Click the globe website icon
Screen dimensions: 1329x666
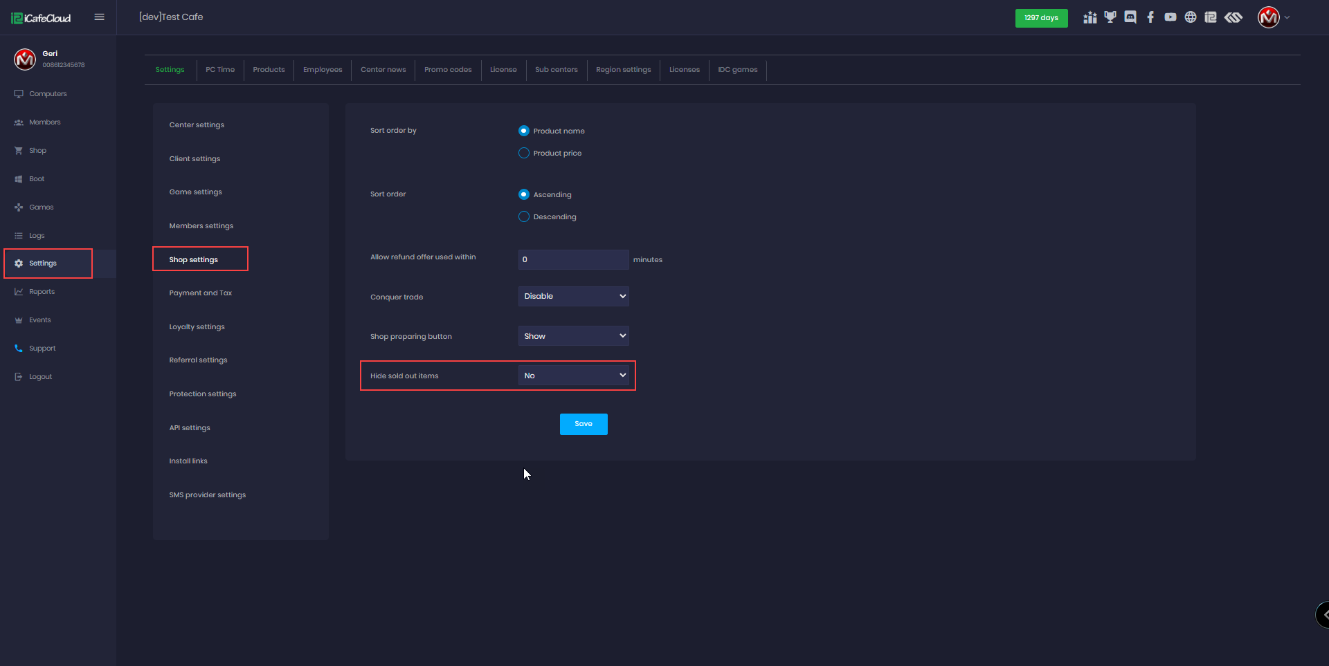1191,17
